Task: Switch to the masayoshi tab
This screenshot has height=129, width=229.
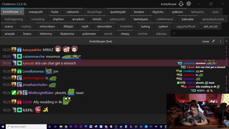Action: tap(36, 12)
